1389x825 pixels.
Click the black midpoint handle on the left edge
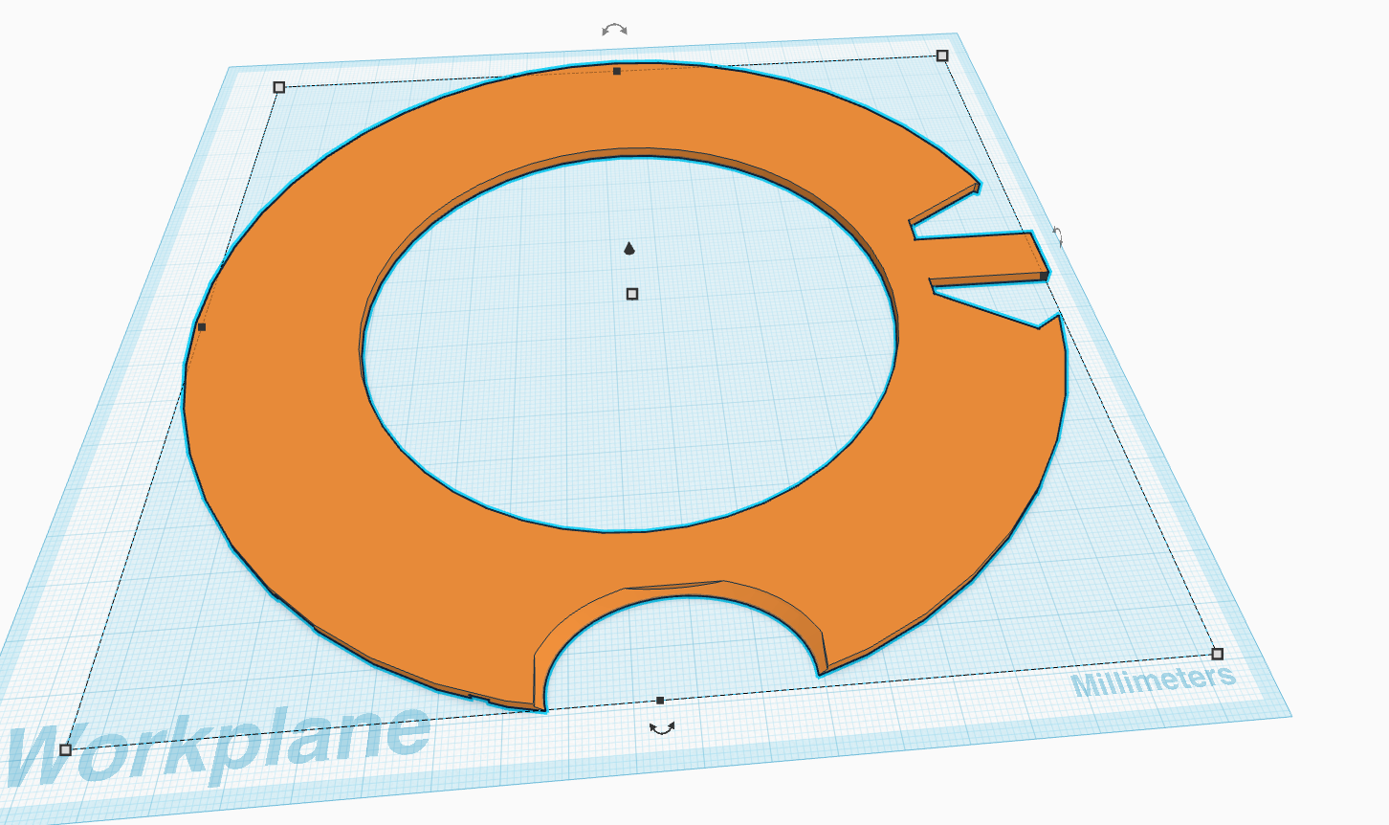coord(202,327)
